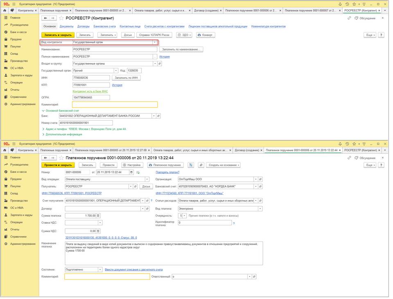
Task: Open the Вид операции dropdown in payment order
Action: (147, 179)
